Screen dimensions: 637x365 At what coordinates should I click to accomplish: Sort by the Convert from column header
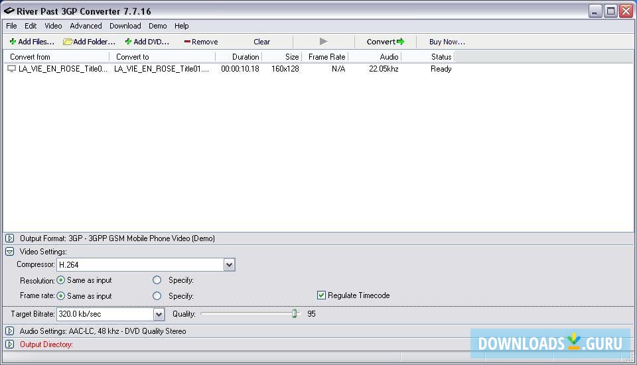56,57
